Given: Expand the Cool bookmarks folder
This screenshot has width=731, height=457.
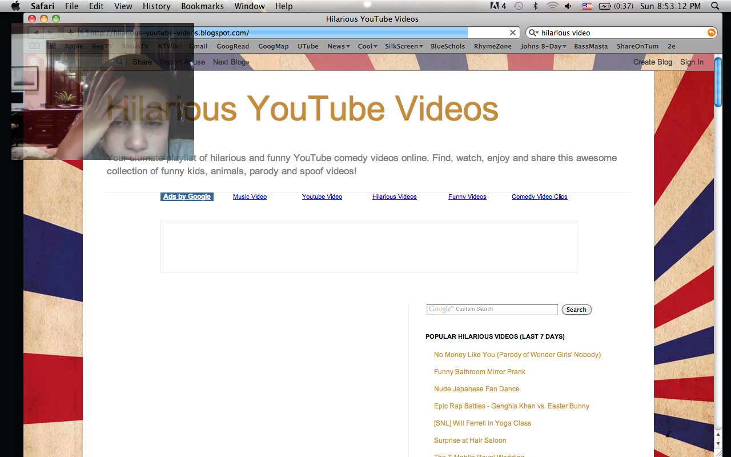Looking at the screenshot, I should point(367,46).
